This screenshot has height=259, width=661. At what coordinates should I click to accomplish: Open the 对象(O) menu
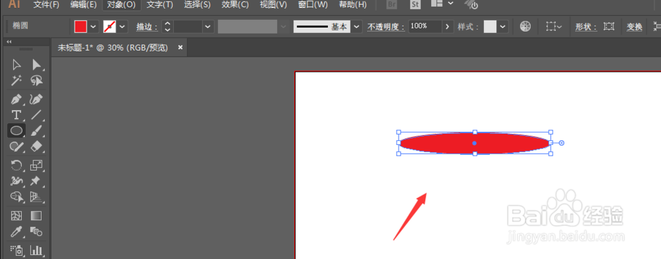point(122,5)
